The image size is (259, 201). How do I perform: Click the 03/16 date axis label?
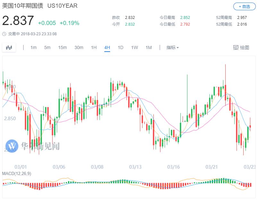pos(173,167)
